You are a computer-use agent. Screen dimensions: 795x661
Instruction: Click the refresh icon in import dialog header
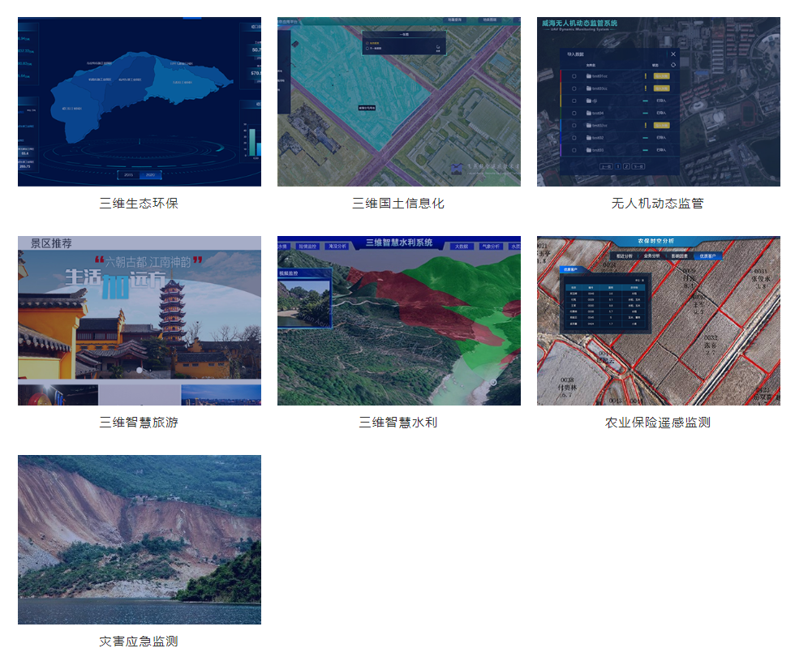673,65
